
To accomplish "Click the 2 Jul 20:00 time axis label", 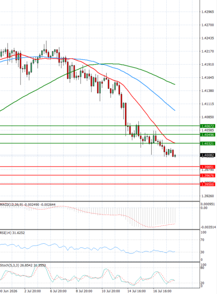I will (x=33, y=291).
